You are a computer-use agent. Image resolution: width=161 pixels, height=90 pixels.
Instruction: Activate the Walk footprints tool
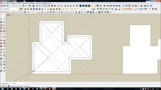(x=1, y=71)
